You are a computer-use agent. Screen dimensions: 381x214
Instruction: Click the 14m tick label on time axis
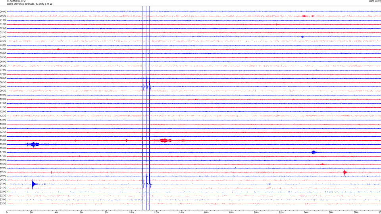(x=181, y=212)
